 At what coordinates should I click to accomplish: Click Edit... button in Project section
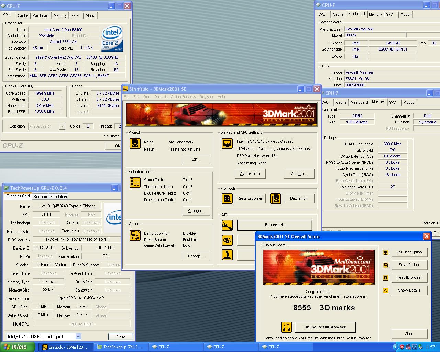pyautogui.click(x=196, y=159)
